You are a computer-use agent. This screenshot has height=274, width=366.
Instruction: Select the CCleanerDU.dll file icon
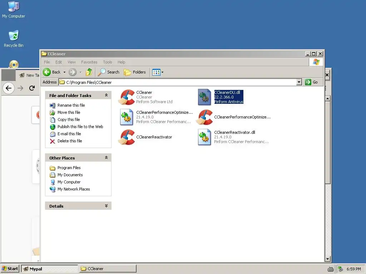click(x=204, y=97)
